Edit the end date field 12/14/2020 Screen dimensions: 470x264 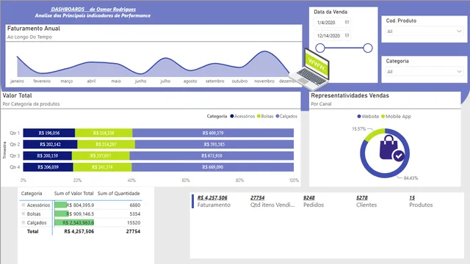(332, 36)
